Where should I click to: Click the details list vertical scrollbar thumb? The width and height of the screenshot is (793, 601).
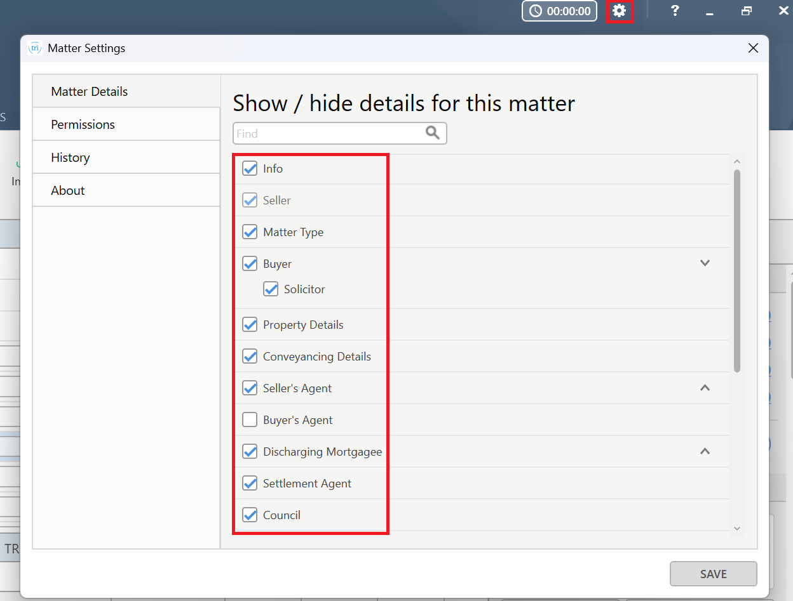click(x=737, y=270)
